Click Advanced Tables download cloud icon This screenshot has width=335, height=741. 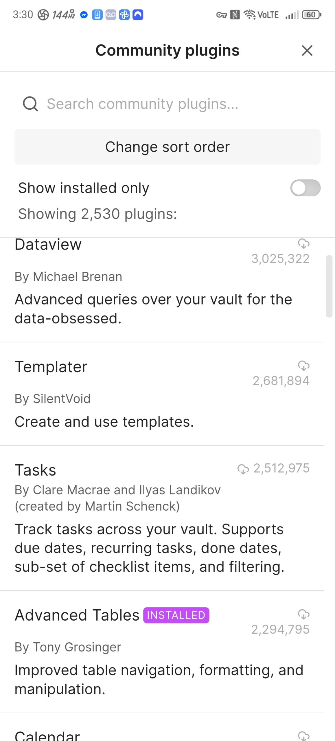304,614
